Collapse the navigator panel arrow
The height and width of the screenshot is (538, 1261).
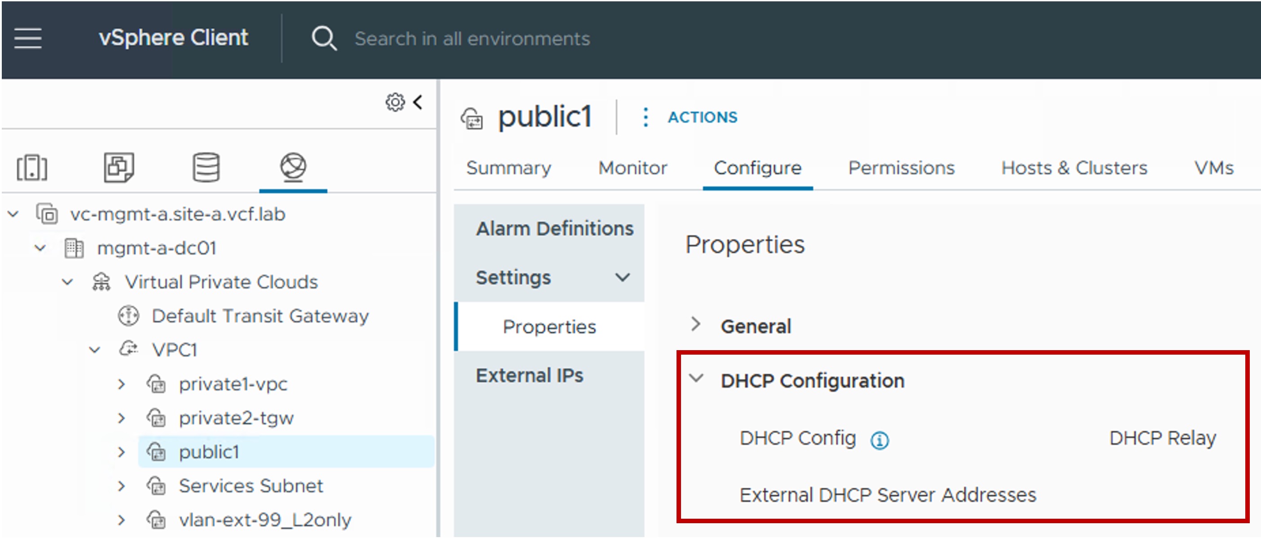(x=417, y=102)
